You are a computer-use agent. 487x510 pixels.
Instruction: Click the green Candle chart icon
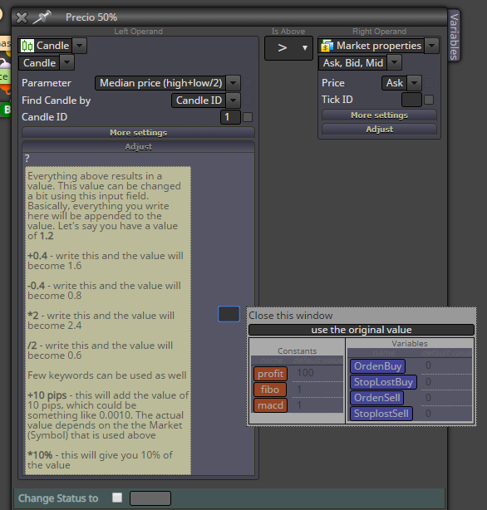[27, 46]
